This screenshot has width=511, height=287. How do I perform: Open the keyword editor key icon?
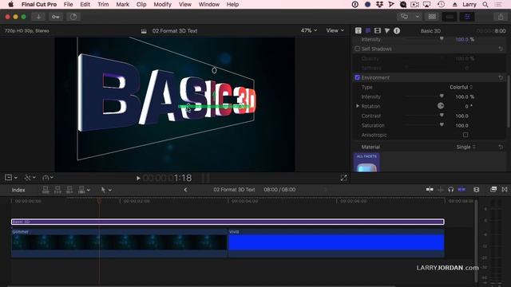point(56,17)
